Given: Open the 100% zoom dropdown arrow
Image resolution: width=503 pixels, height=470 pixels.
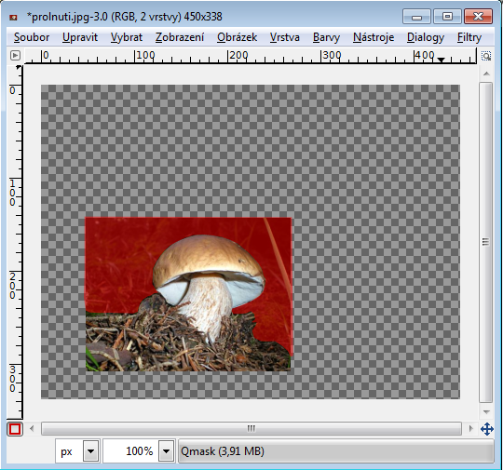Looking at the screenshot, I should pos(166,451).
